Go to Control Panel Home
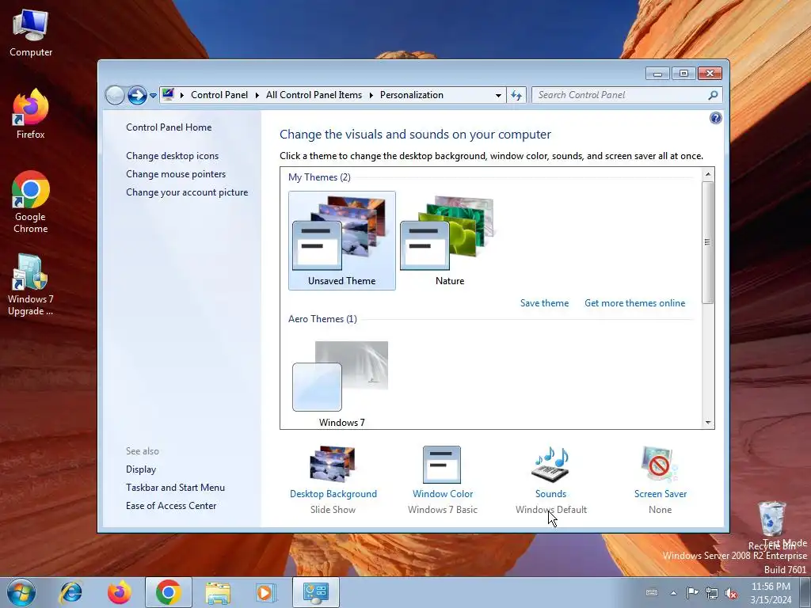The width and height of the screenshot is (811, 608). tap(169, 127)
